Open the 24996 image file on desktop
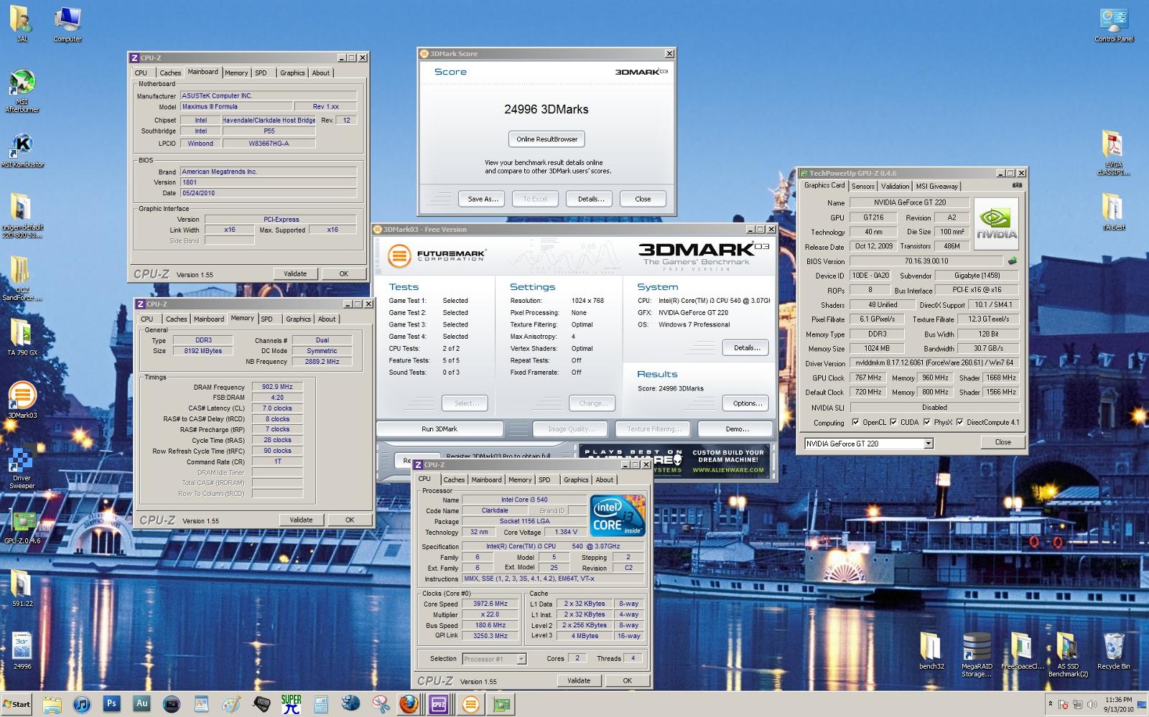 22,650
